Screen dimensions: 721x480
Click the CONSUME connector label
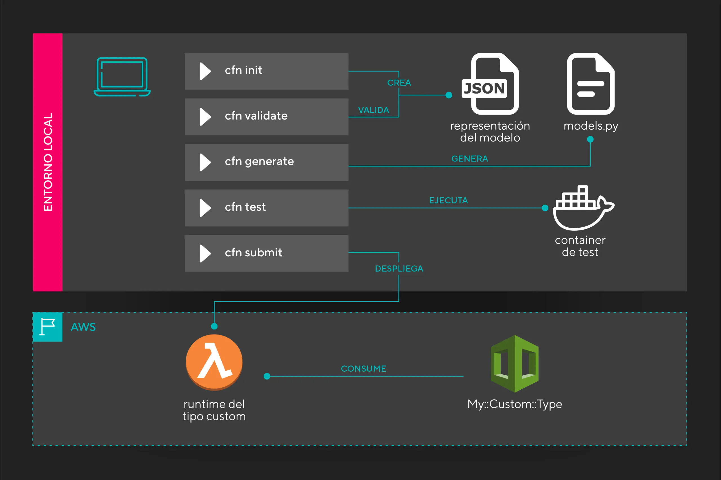point(363,369)
